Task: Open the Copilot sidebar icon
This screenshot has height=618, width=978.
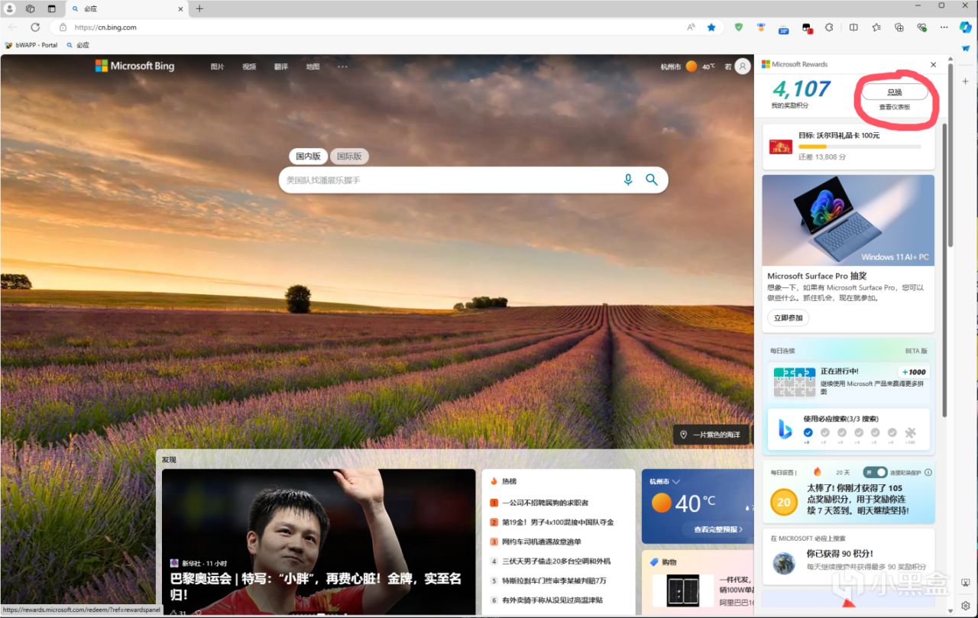Action: 966,27
